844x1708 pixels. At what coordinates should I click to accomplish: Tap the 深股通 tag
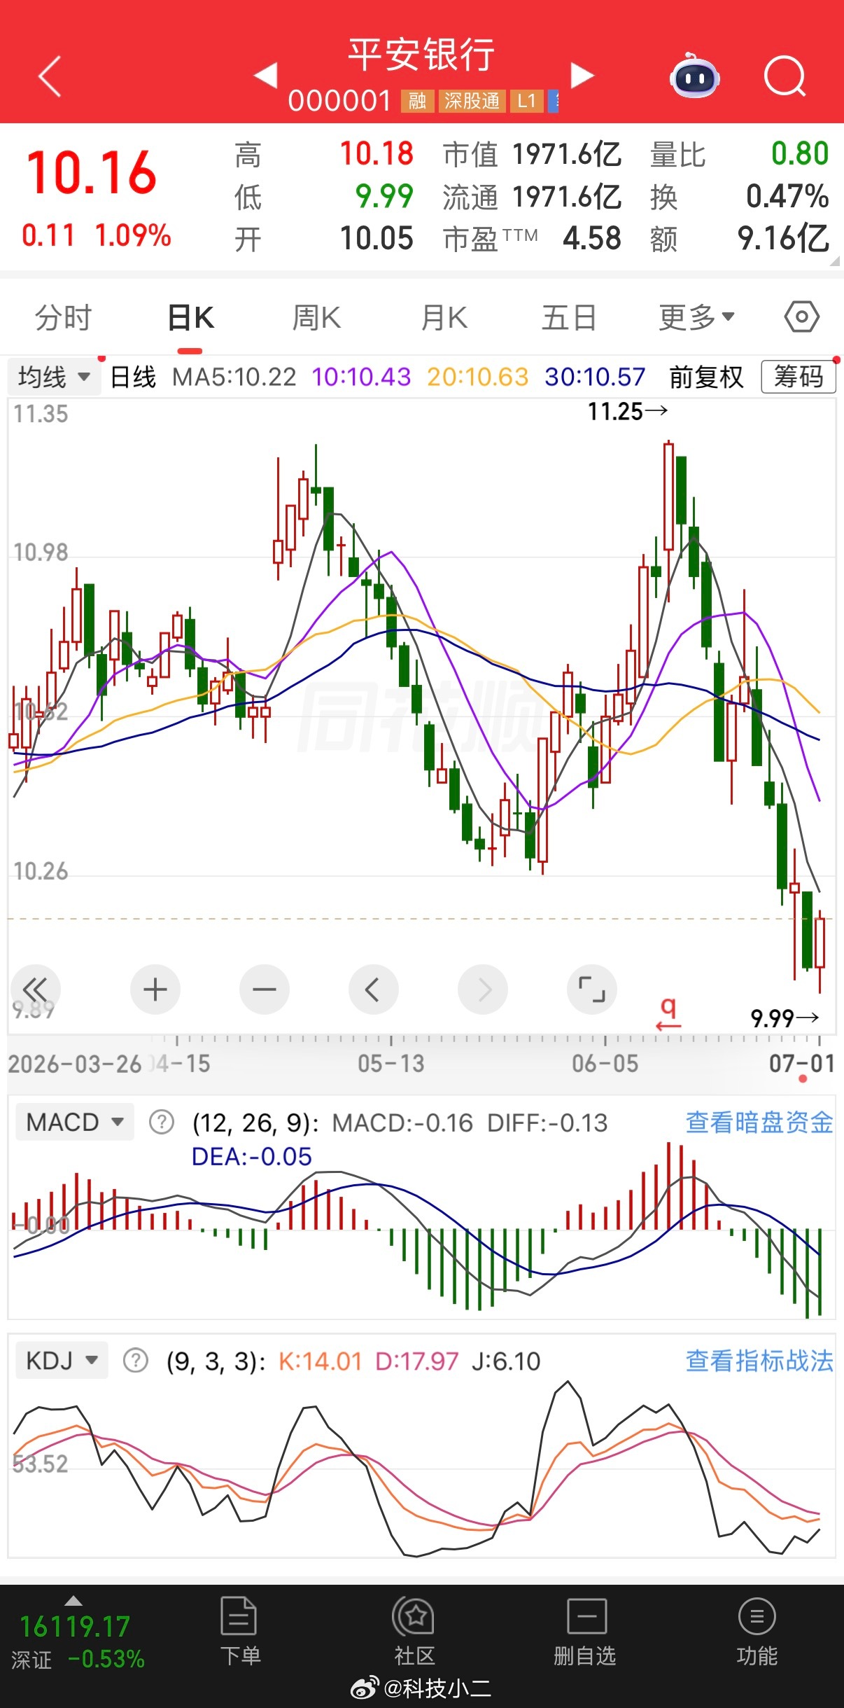click(472, 101)
